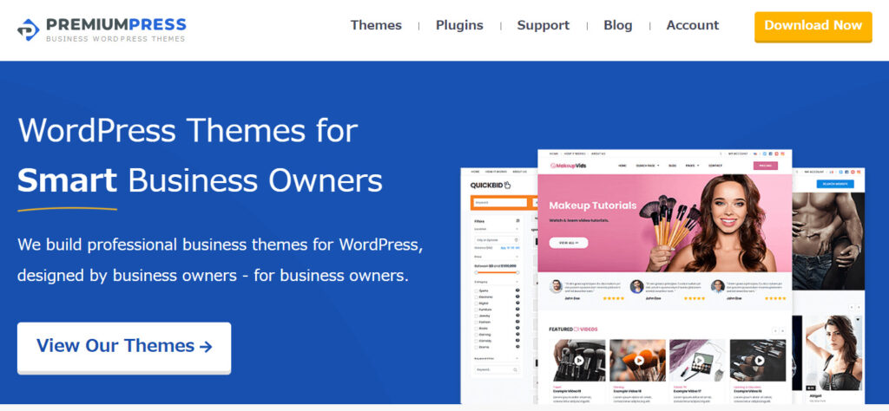
Task: Click the Download Now button
Action: (813, 27)
